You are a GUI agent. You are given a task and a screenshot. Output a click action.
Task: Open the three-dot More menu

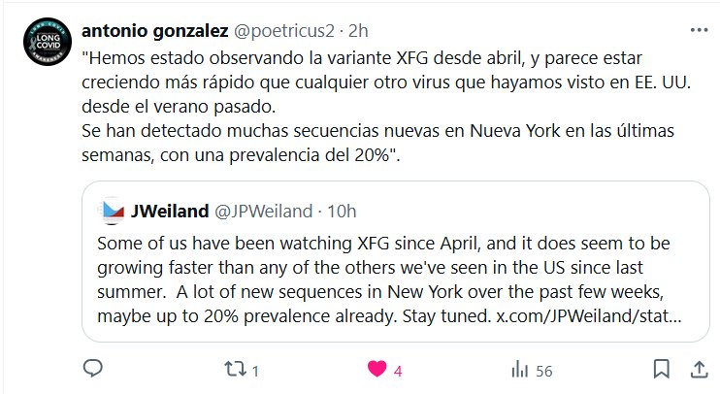coord(697,29)
